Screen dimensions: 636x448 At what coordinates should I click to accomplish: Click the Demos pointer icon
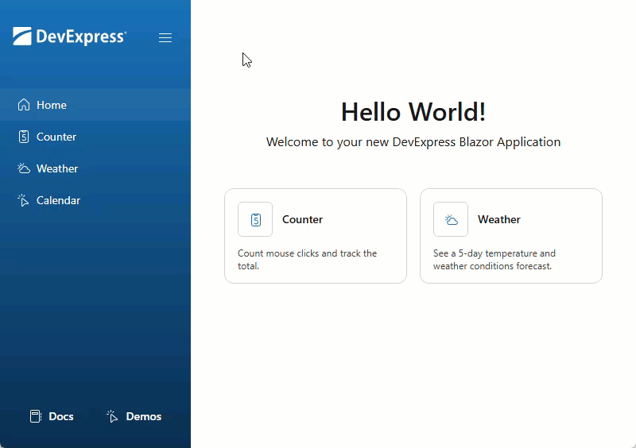[x=112, y=416]
